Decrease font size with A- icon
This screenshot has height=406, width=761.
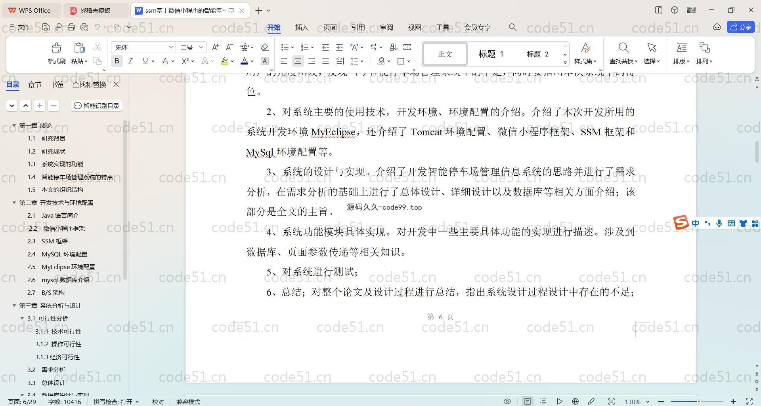[229, 47]
